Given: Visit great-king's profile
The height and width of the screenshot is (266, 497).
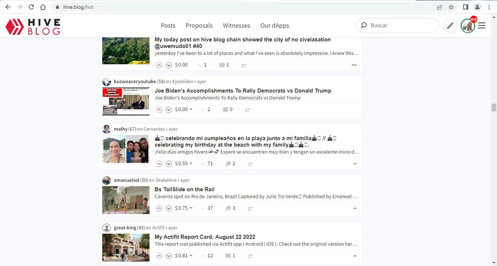Looking at the screenshot, I should point(125,228).
